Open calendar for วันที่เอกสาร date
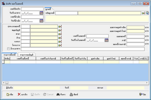The width and height of the screenshot is (151, 100). tap(42, 13)
